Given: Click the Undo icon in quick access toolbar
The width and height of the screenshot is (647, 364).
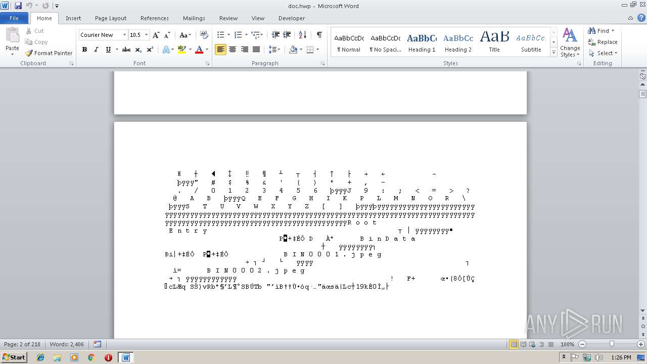Looking at the screenshot, I should tap(29, 6).
